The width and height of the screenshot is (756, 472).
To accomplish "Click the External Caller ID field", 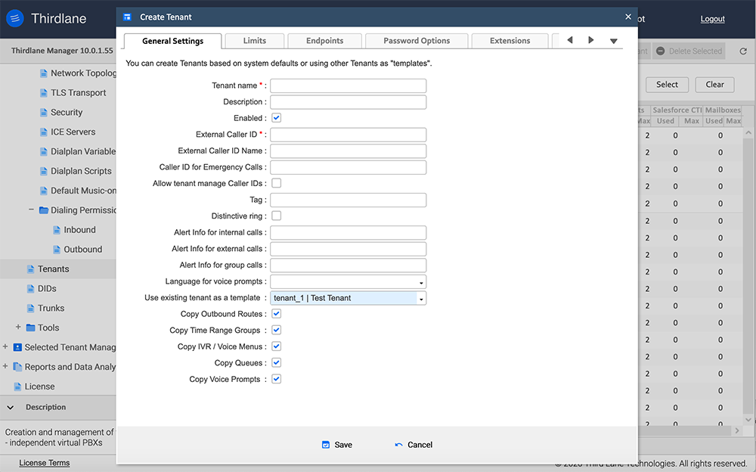I will tap(348, 135).
